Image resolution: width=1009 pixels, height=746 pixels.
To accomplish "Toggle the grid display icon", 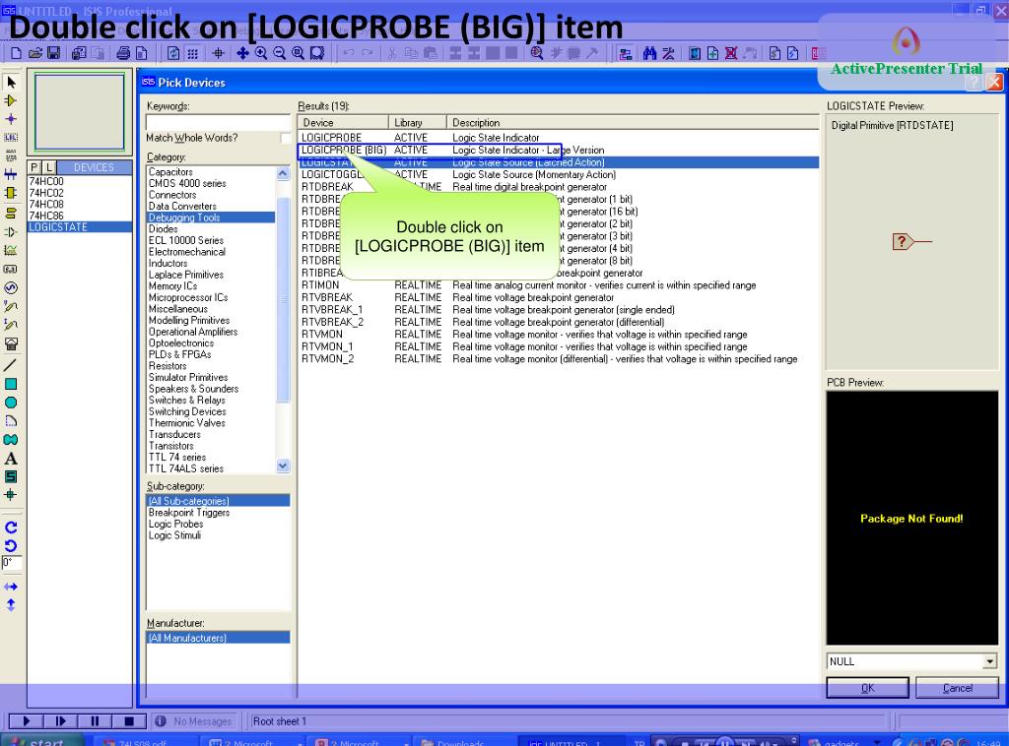I will [192, 53].
